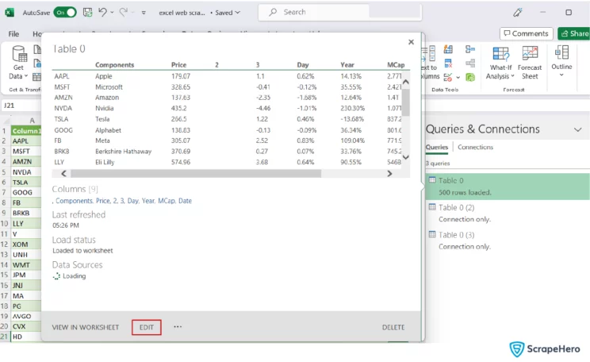
Task: Click preview vertical scrollbar up arrow
Action: [406, 81]
